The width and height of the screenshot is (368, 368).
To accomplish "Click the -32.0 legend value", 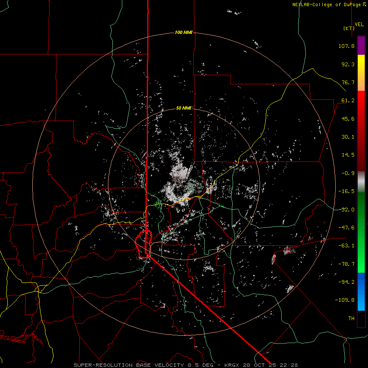I will click(x=346, y=210).
